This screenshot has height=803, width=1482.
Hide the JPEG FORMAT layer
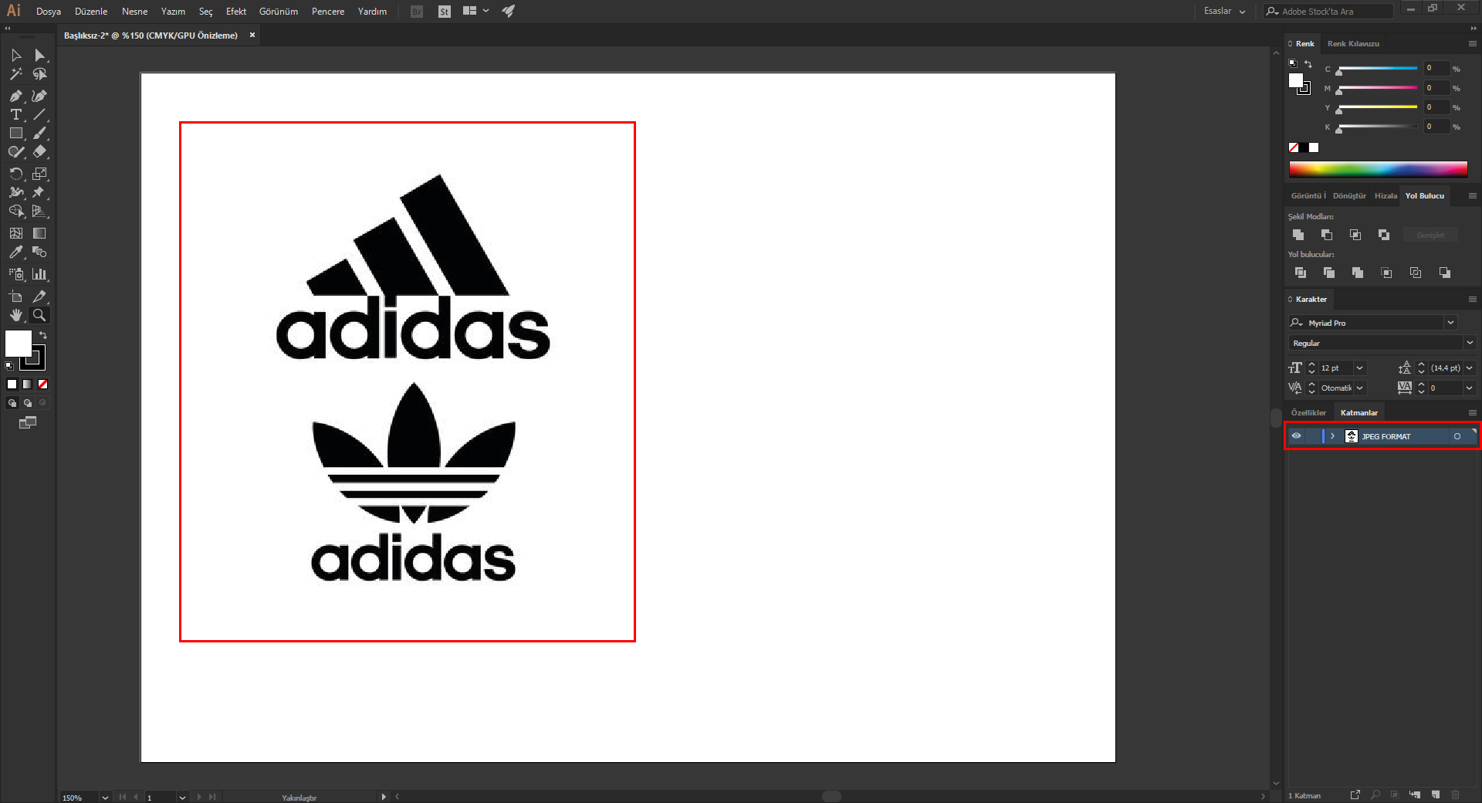pos(1297,436)
